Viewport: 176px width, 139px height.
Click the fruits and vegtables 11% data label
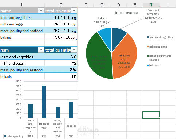(153, 16)
